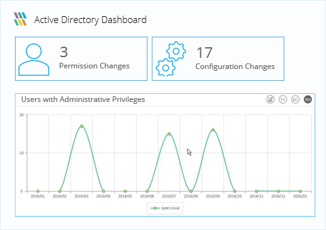The width and height of the screenshot is (326, 230).
Task: Select the dark 365-day range icon
Action: pyautogui.click(x=308, y=99)
